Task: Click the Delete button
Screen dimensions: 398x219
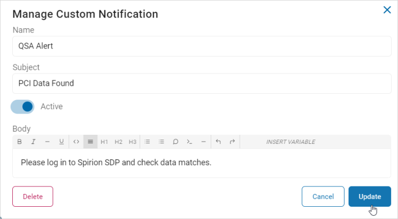Action: click(x=33, y=197)
